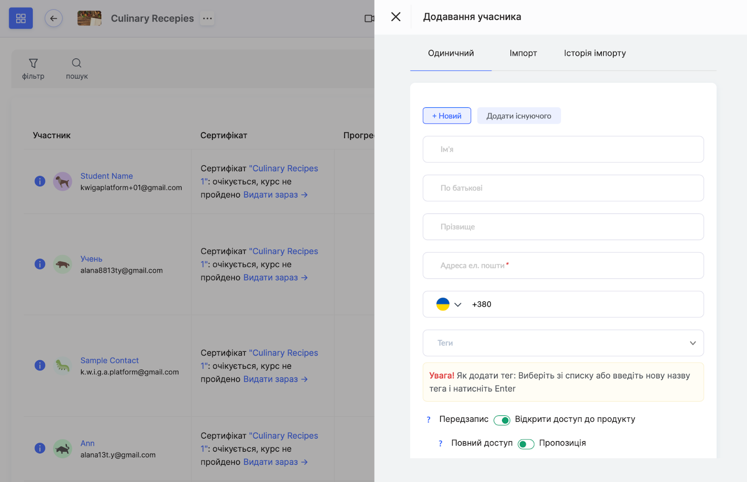The image size is (747, 482).
Task: Focus the Адреса ел. пошти field
Action: pos(563,265)
